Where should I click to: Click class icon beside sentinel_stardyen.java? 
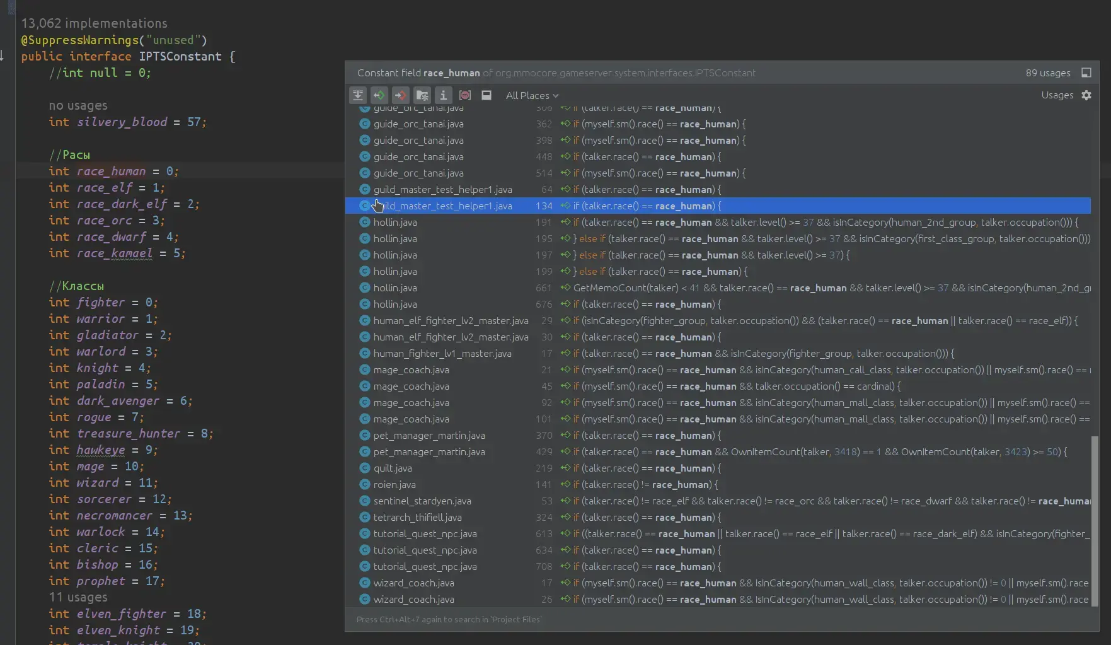point(364,501)
